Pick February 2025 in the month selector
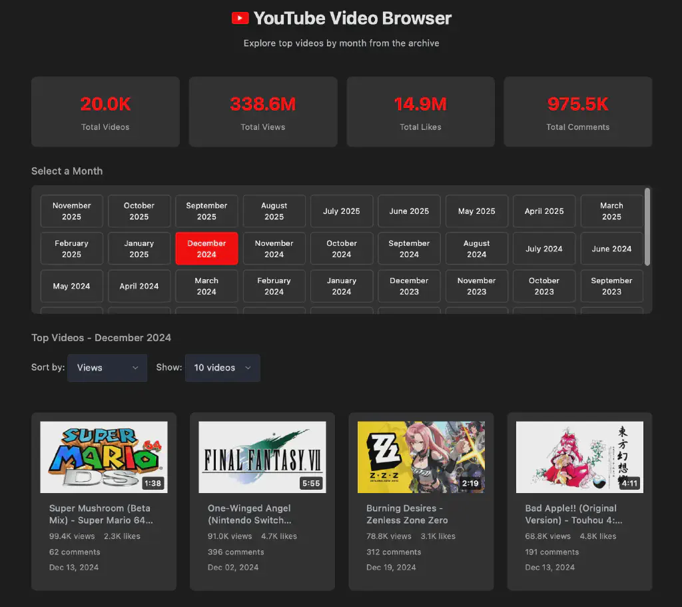This screenshot has width=682, height=607. 71,249
